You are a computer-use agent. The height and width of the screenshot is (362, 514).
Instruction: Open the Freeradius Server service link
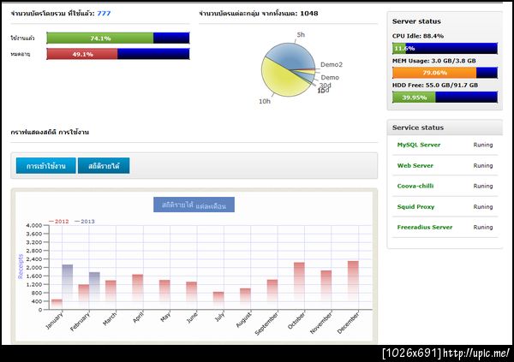(425, 227)
